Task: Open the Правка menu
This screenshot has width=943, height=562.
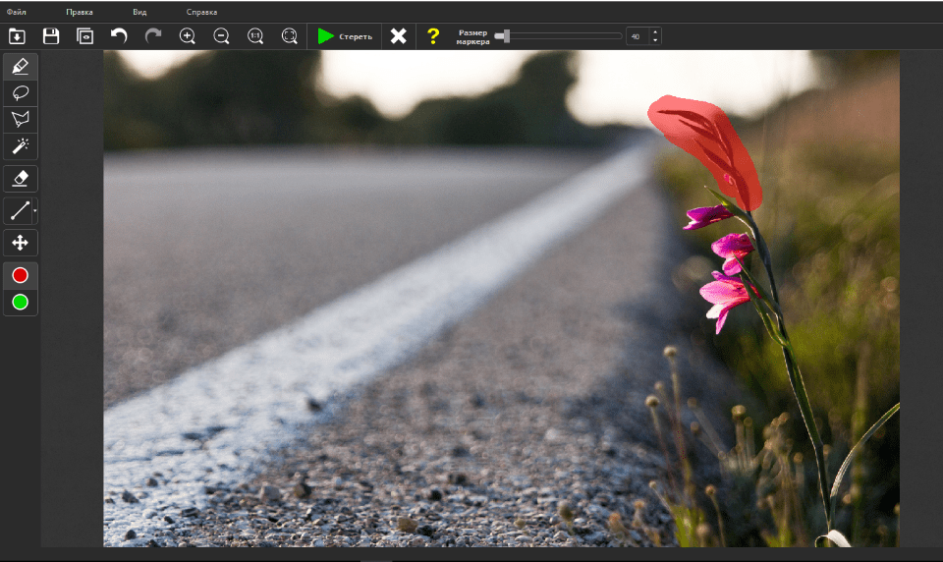Action: (x=80, y=12)
